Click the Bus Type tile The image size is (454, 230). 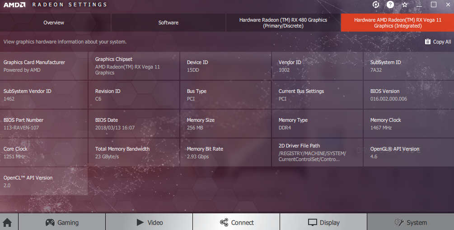point(225,95)
